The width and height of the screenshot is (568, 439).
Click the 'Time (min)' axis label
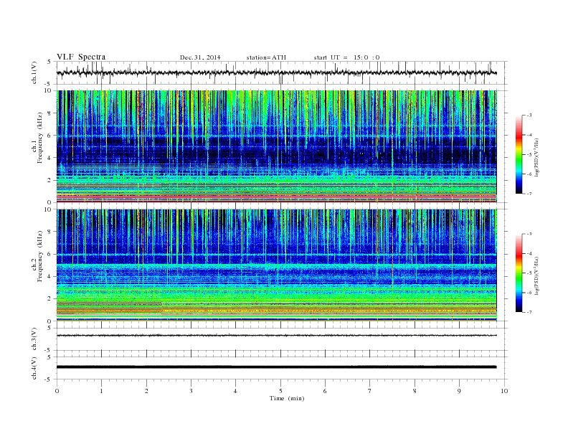coord(287,398)
